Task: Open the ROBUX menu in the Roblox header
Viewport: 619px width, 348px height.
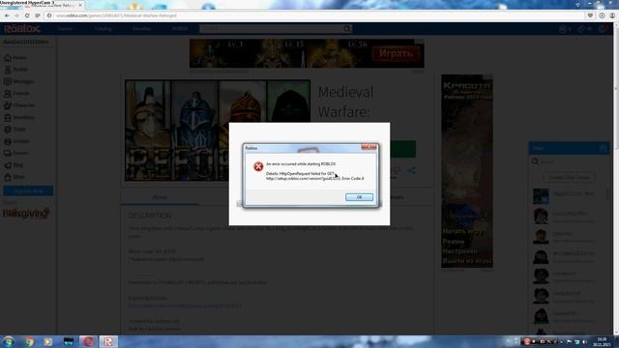Action: [180, 28]
